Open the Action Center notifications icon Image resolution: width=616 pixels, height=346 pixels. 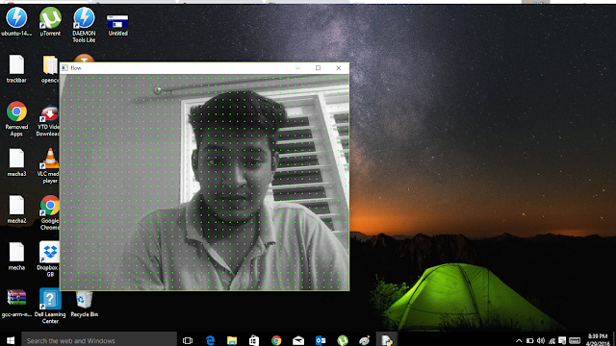(562, 340)
